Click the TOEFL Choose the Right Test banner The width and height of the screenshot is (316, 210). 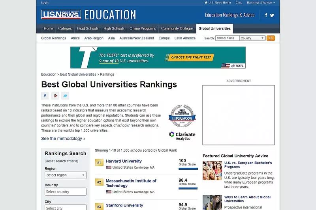[x=158, y=58]
